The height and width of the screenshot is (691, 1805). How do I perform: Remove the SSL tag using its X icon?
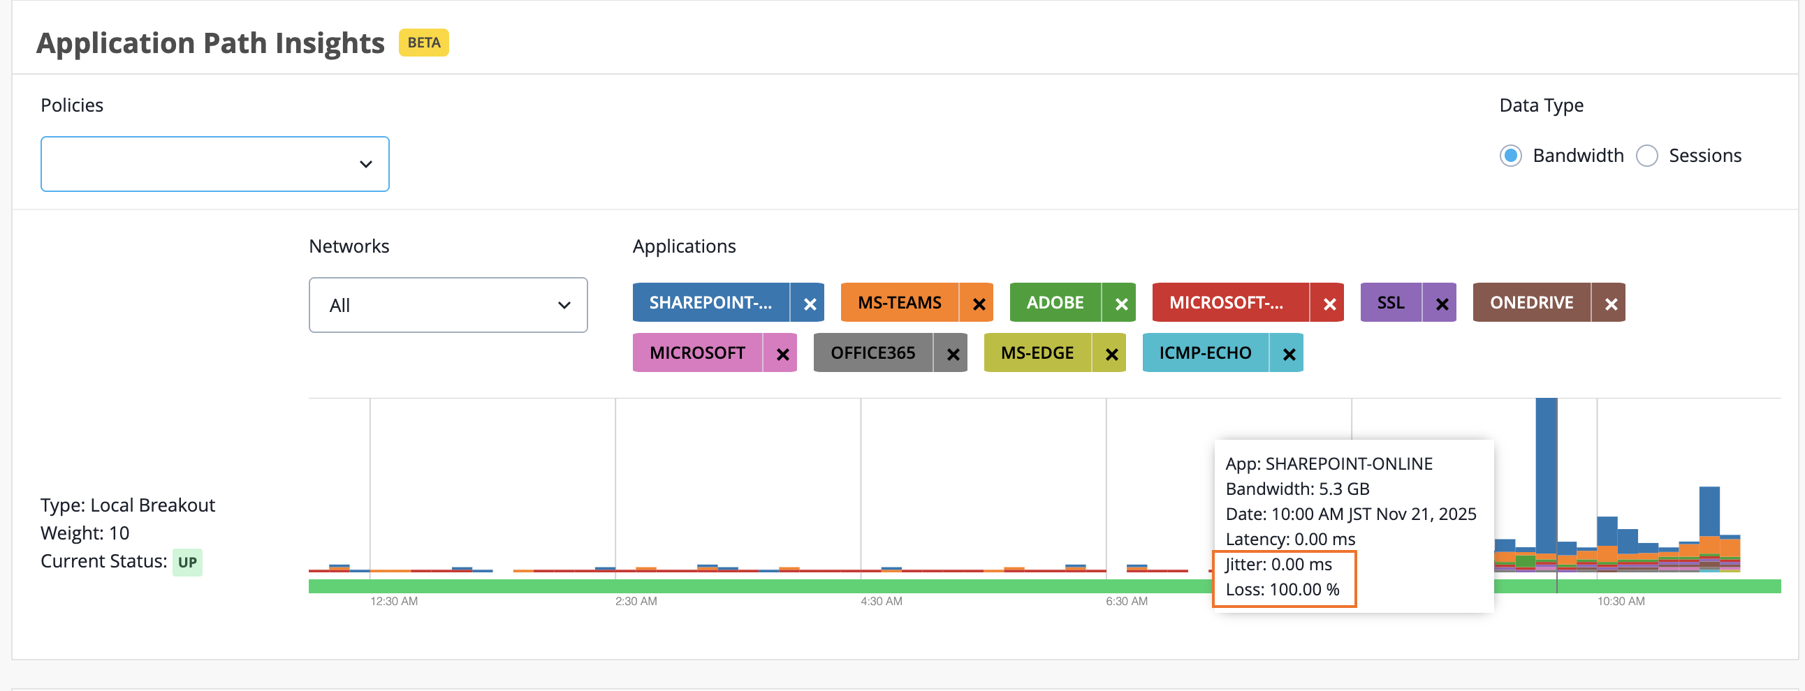click(x=1440, y=303)
